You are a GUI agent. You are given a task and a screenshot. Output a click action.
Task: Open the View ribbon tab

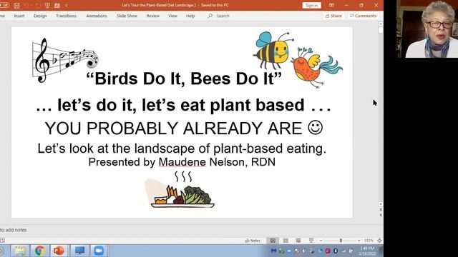[172, 16]
